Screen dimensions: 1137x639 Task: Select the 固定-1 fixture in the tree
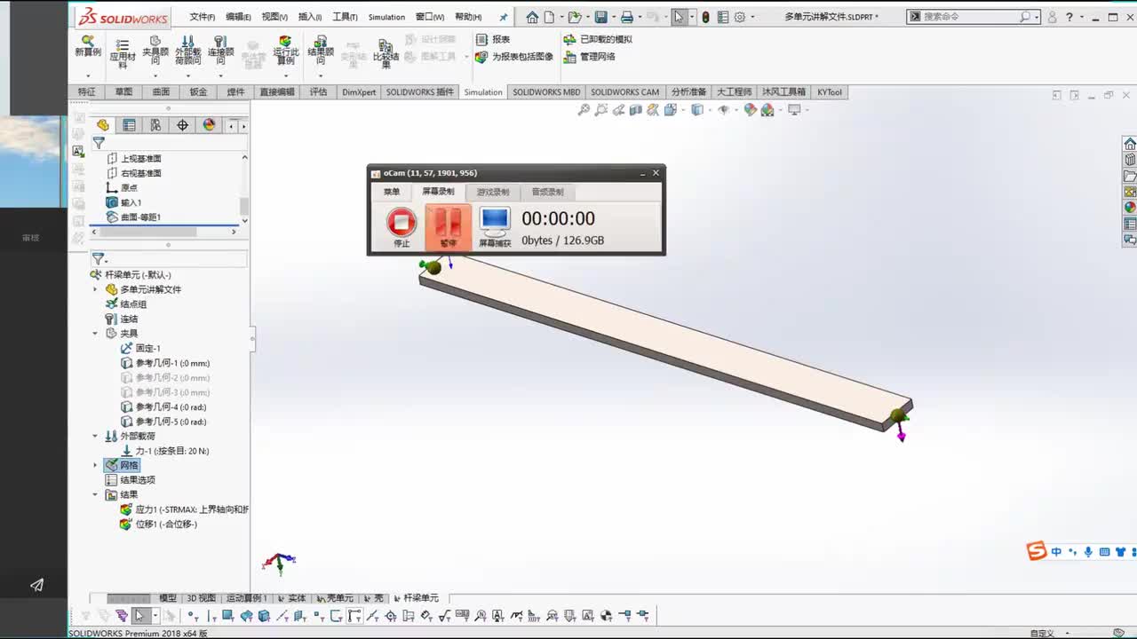(140, 349)
